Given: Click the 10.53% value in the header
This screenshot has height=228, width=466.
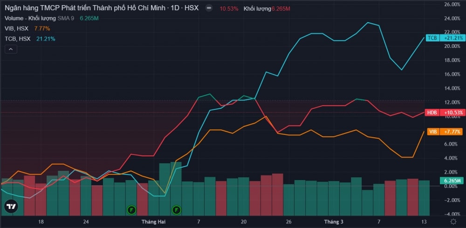Looking at the screenshot, I should [x=229, y=9].
